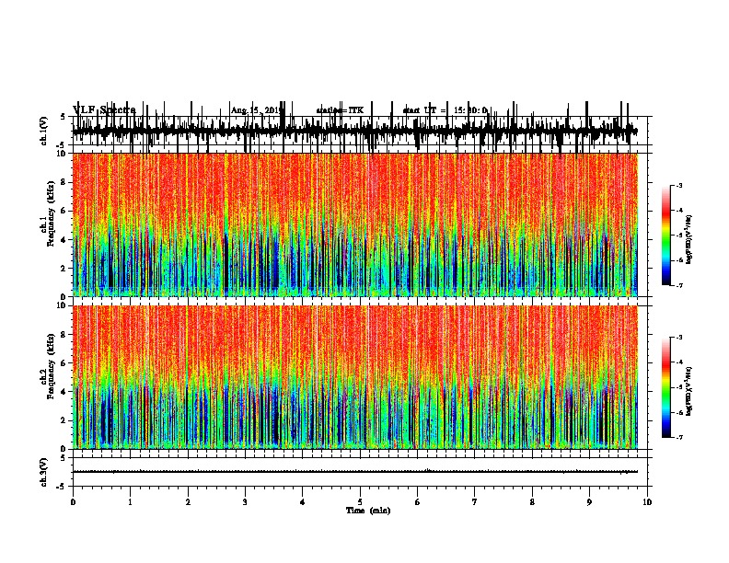Click time axis tick label "5"
729x563 pixels.
tap(360, 502)
